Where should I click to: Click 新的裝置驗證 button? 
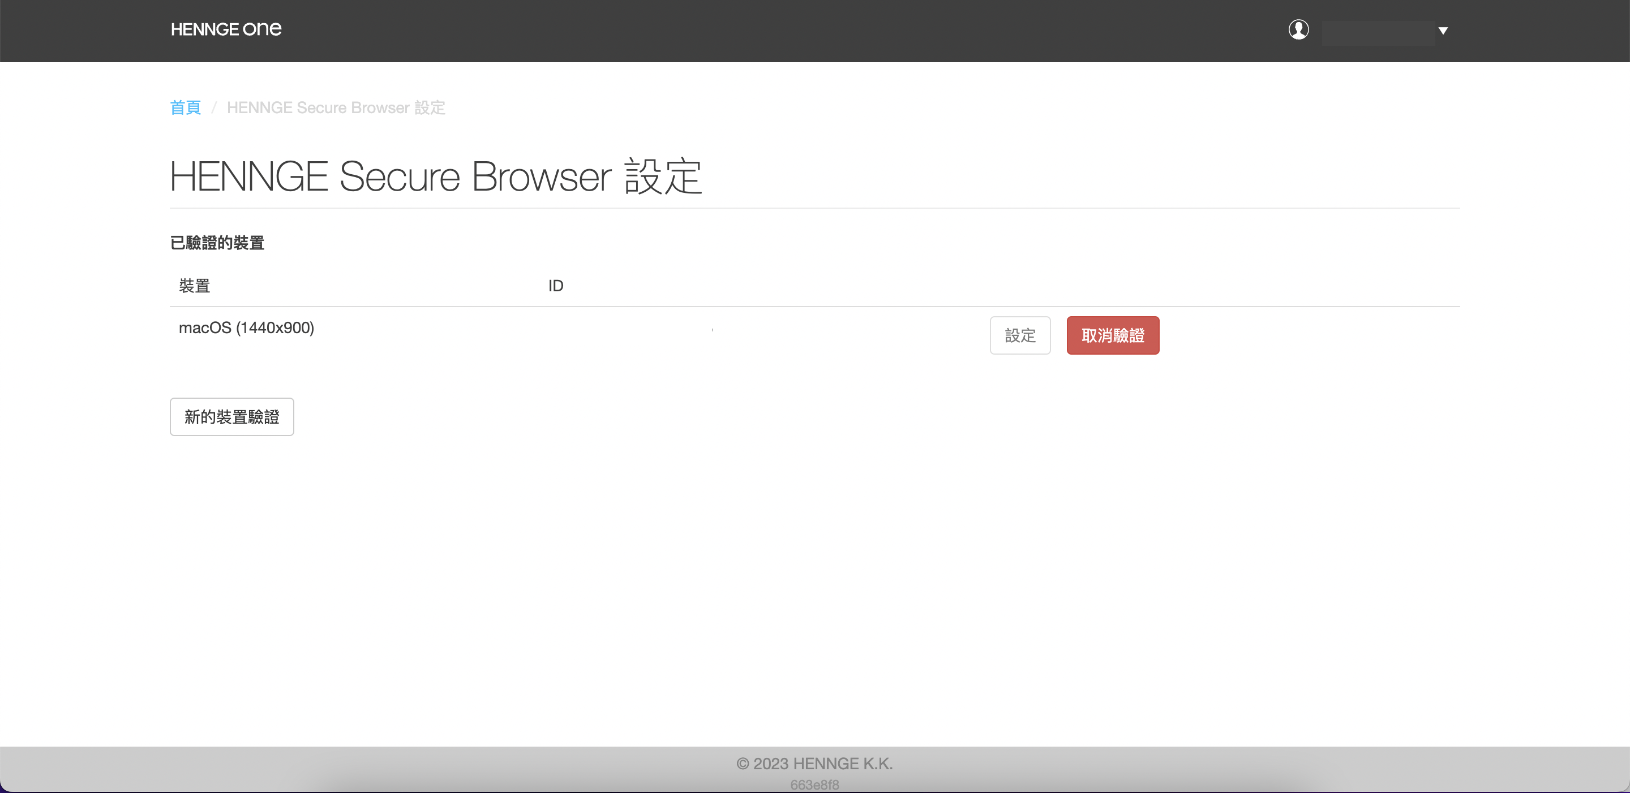[231, 417]
